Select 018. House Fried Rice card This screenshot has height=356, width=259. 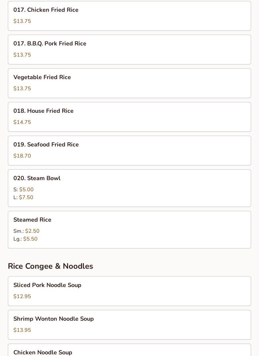tap(129, 117)
